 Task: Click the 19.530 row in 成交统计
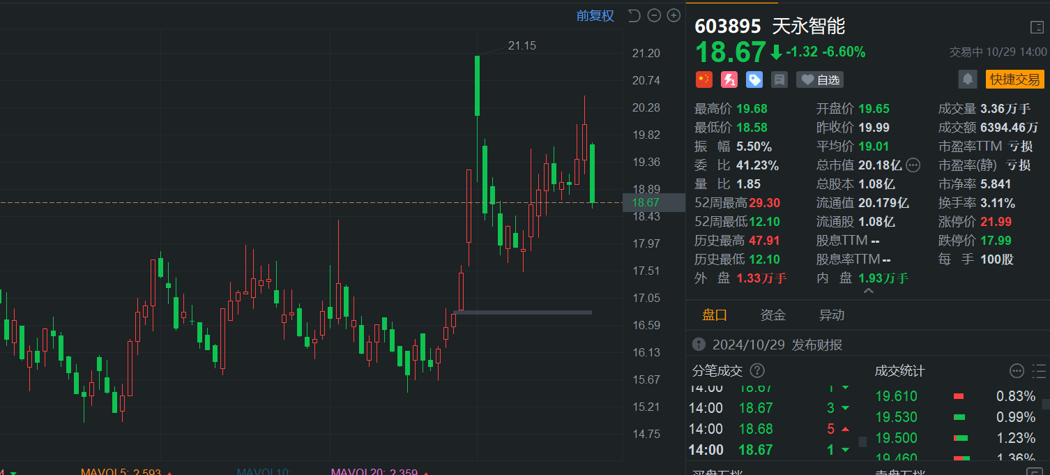[957, 417]
